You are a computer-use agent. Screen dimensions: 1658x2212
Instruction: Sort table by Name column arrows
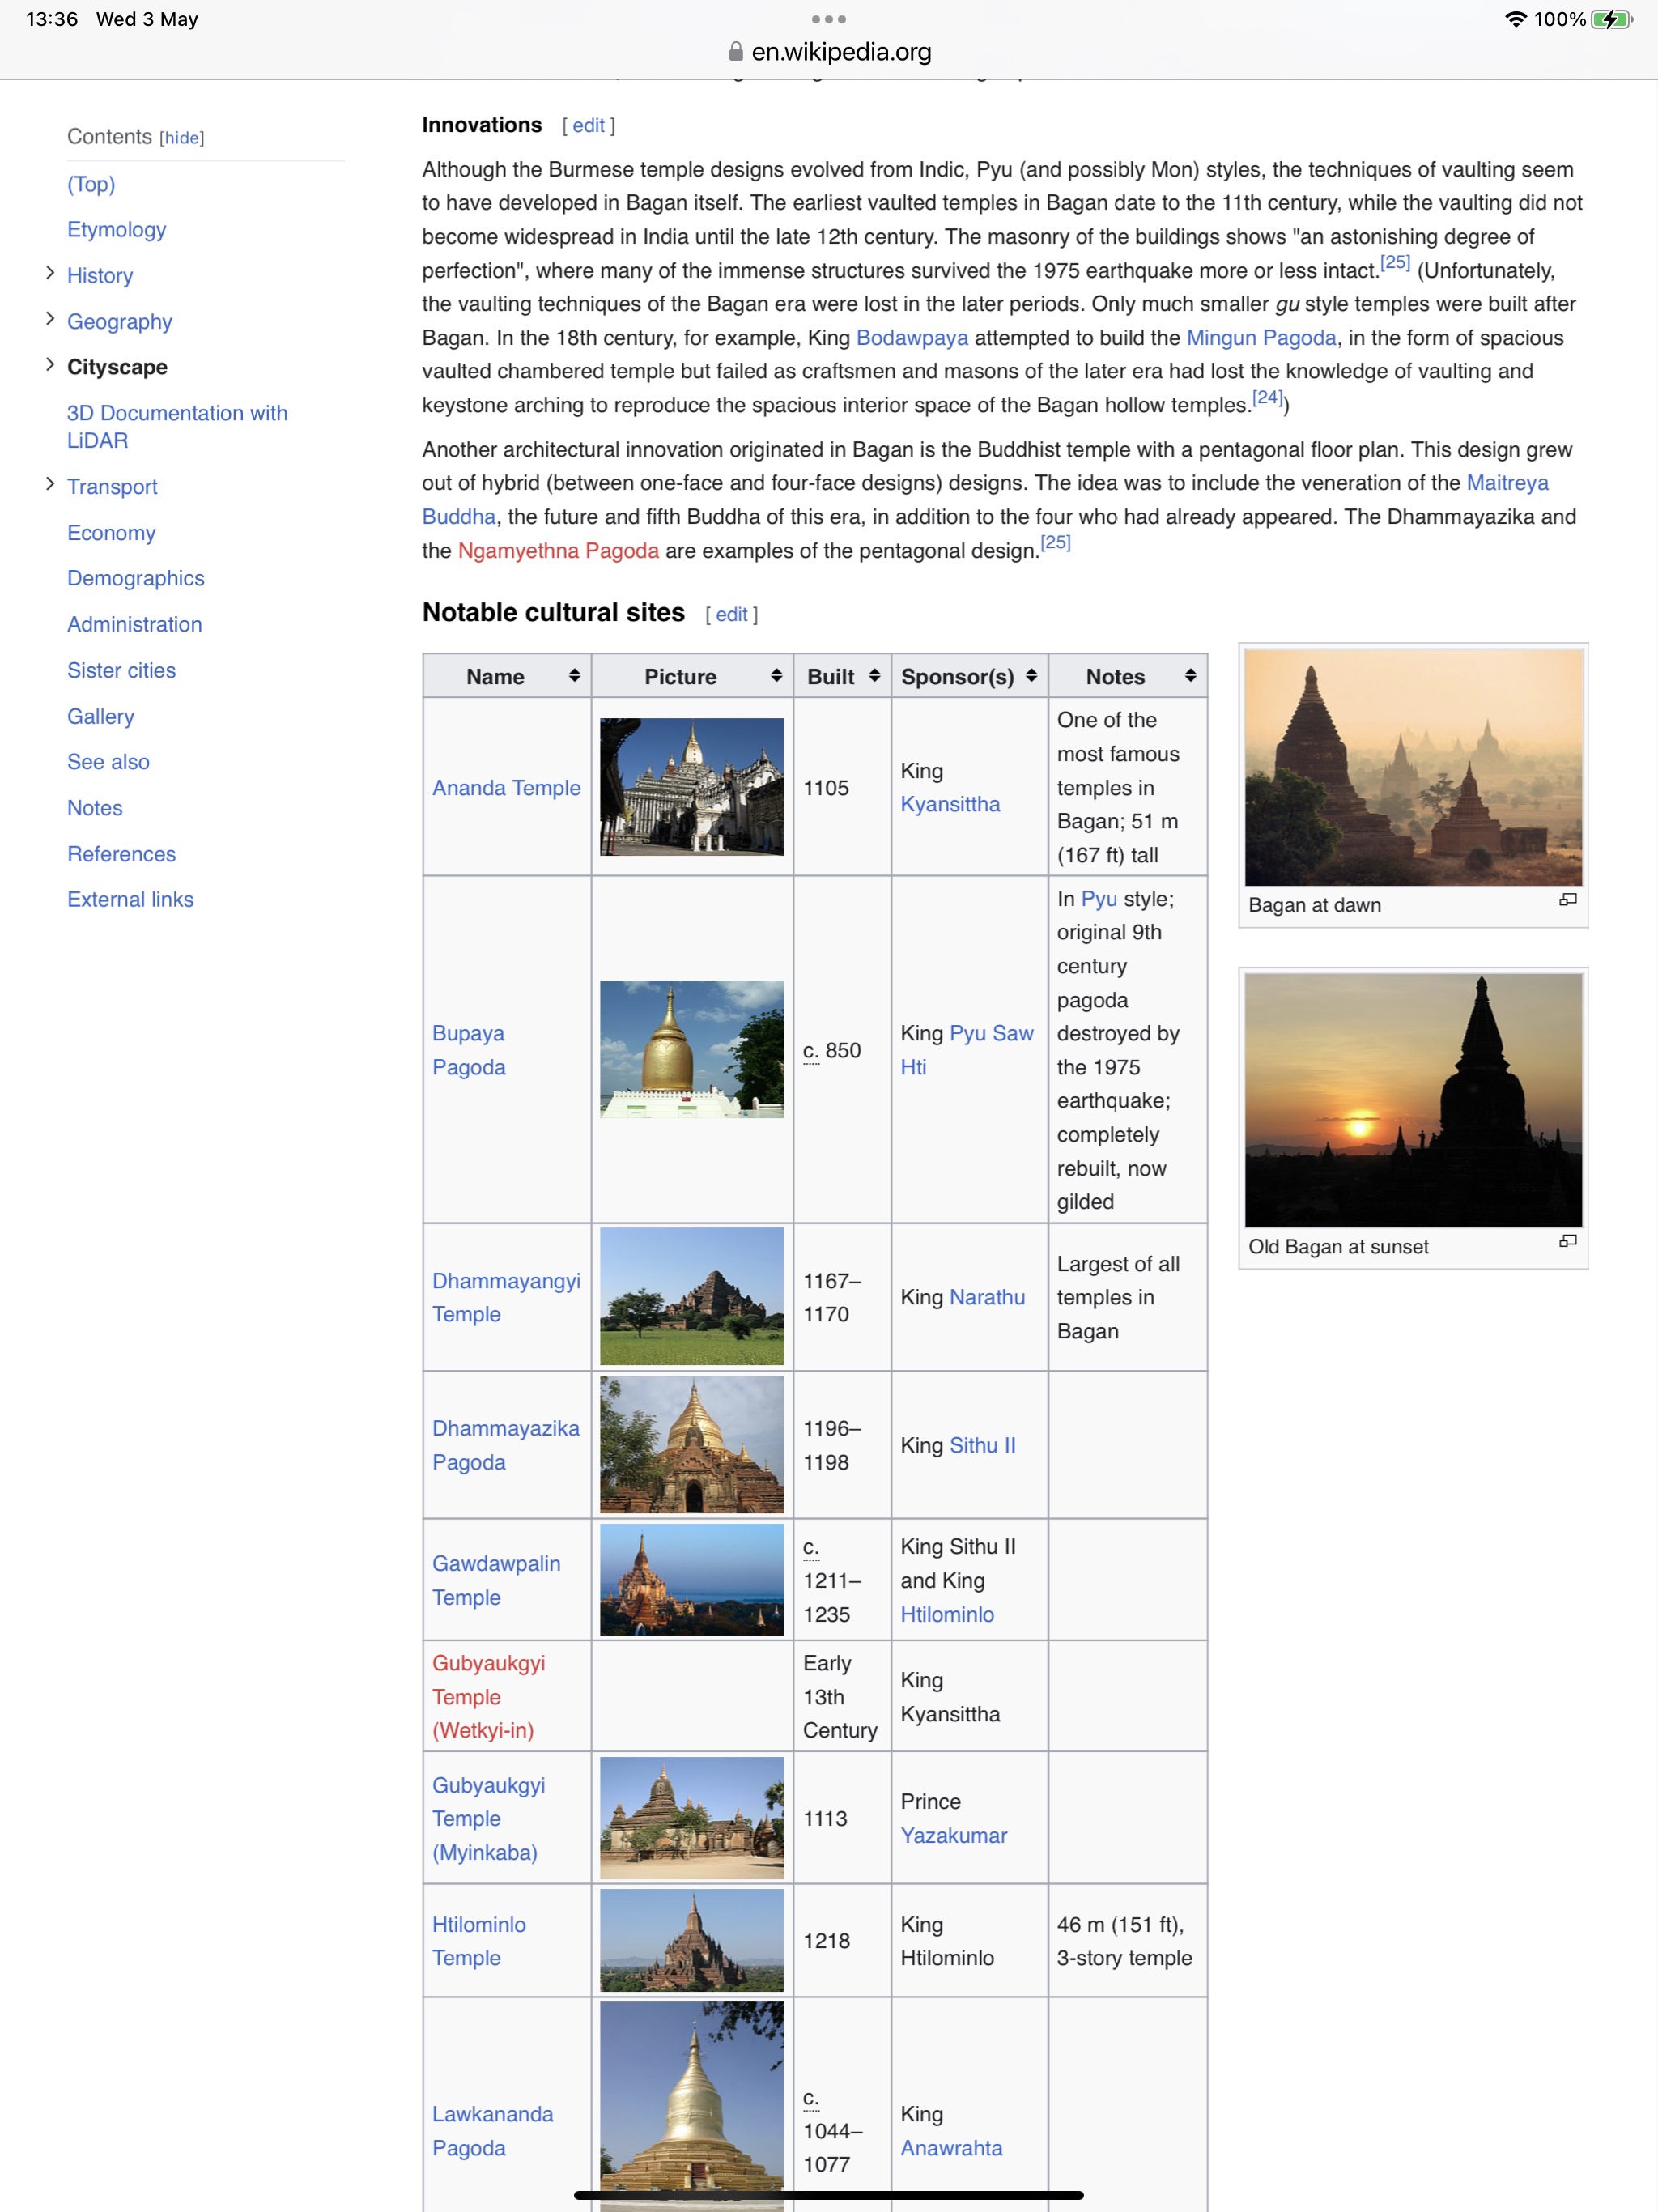click(x=574, y=676)
